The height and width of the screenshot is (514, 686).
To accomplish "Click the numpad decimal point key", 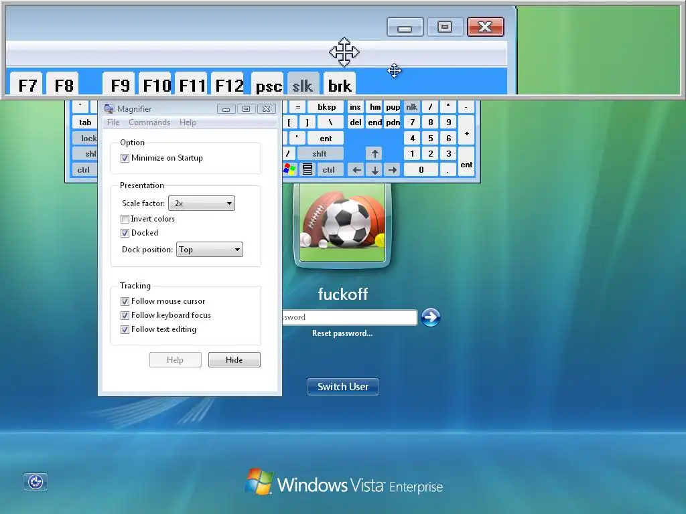I will (448, 169).
